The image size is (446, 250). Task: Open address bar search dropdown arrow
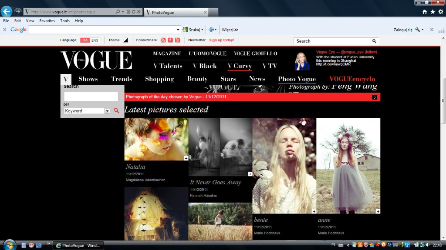(123, 12)
